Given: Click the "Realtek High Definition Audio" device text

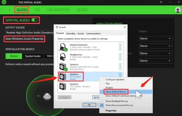Looking at the screenshot, I should (84, 67).
